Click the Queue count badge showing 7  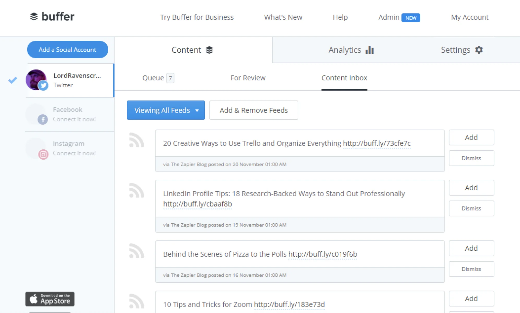(x=170, y=78)
